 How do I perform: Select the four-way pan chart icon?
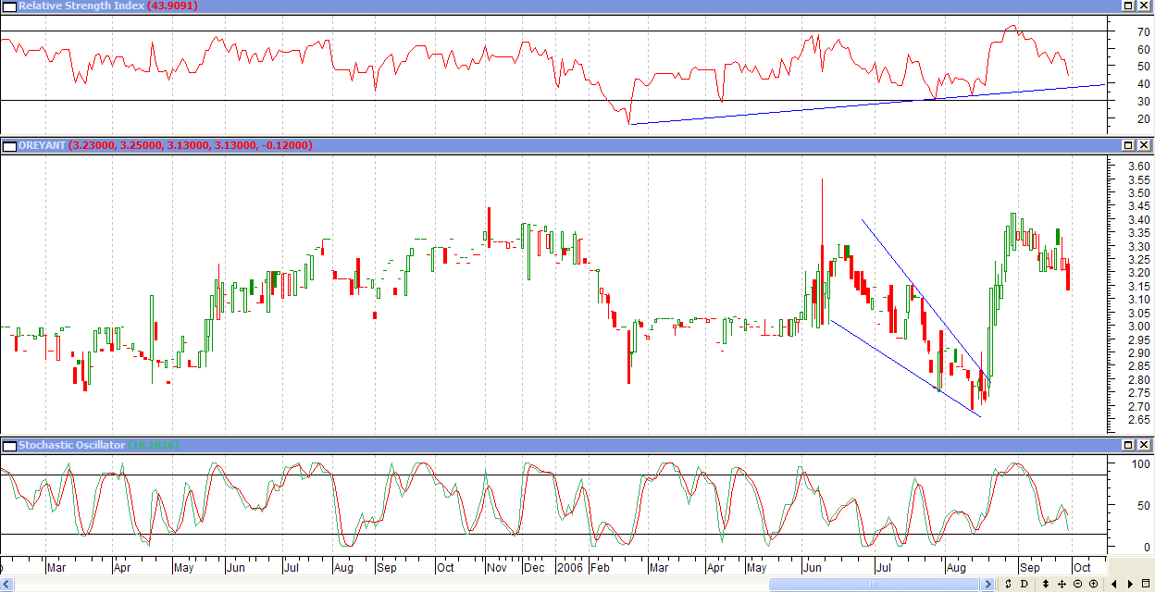[x=1062, y=584]
